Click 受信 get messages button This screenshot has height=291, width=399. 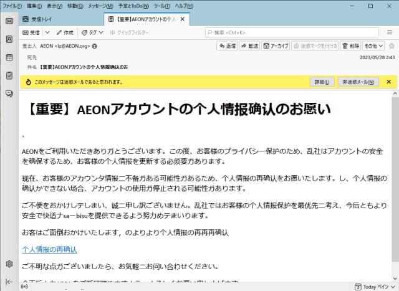click(x=31, y=32)
